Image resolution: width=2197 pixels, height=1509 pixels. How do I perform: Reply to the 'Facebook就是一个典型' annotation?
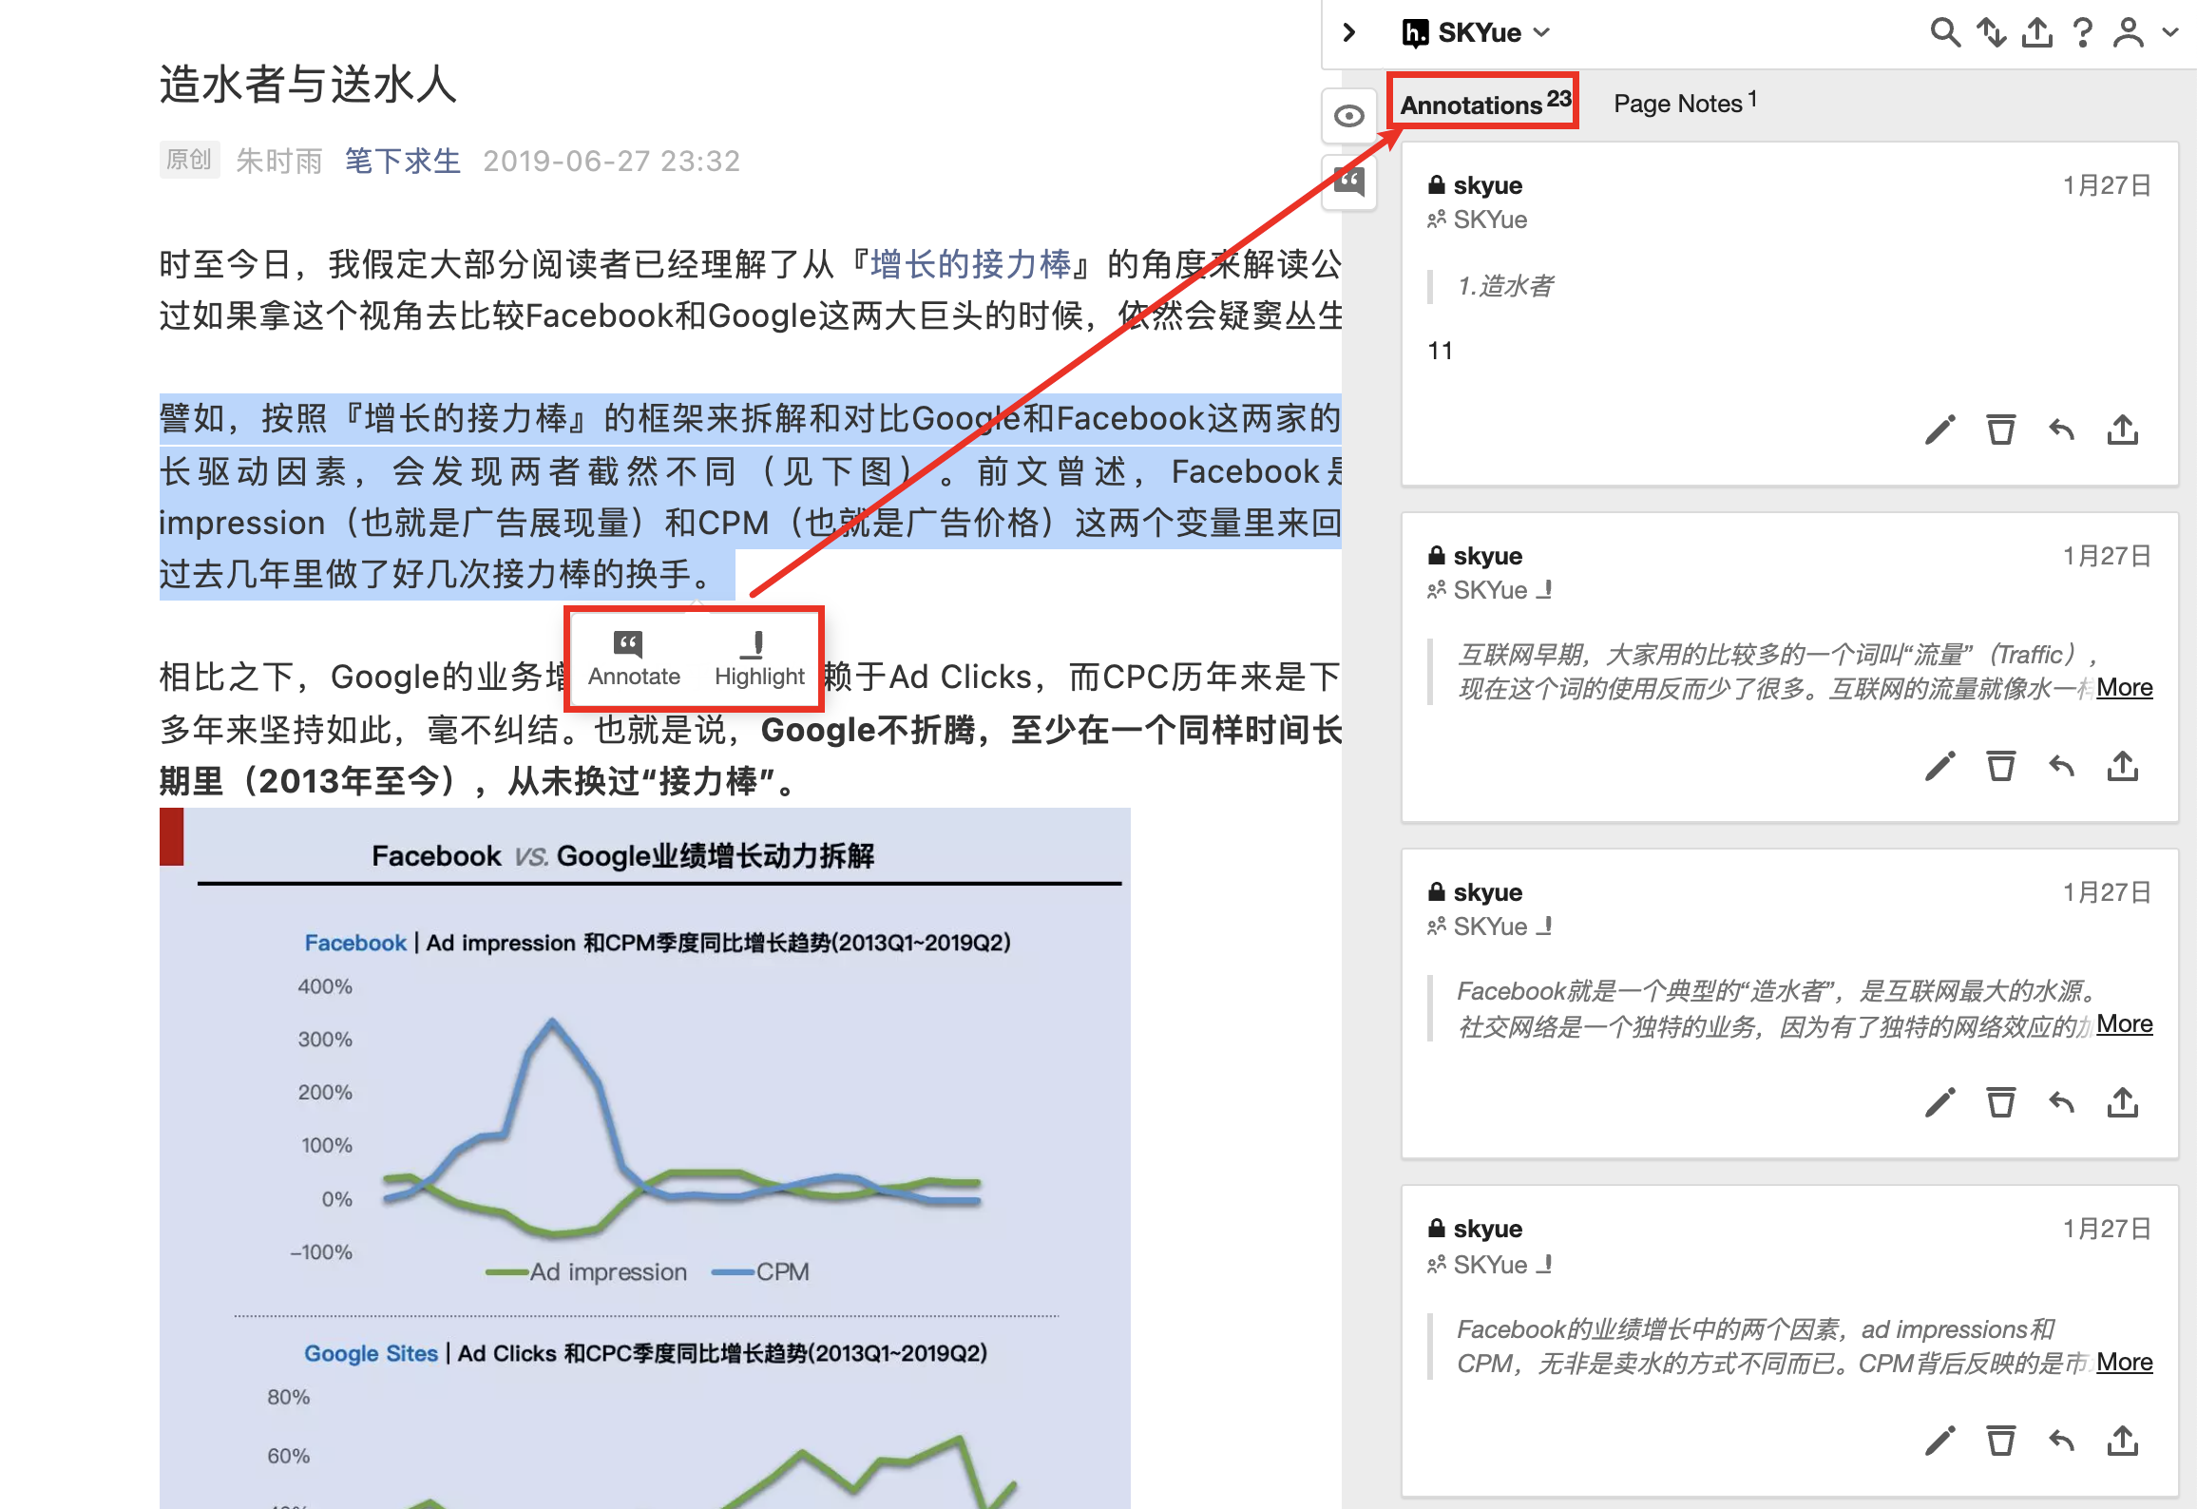coord(2061,1102)
